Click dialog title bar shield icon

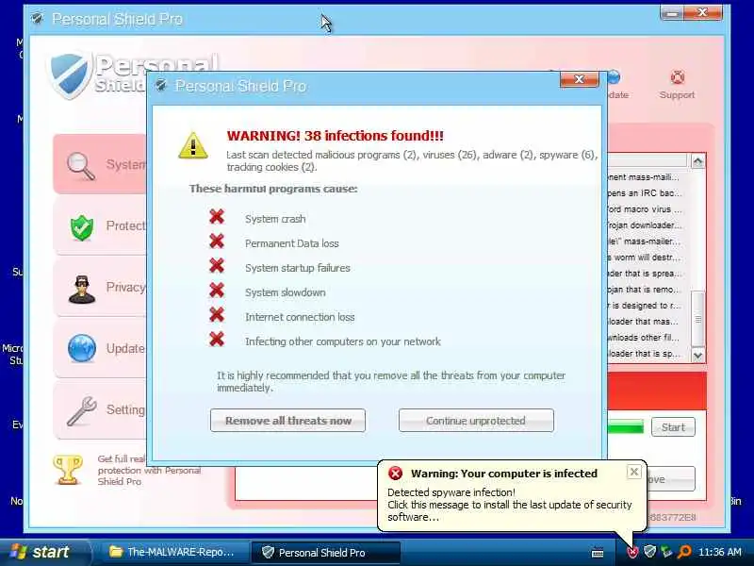pos(161,86)
